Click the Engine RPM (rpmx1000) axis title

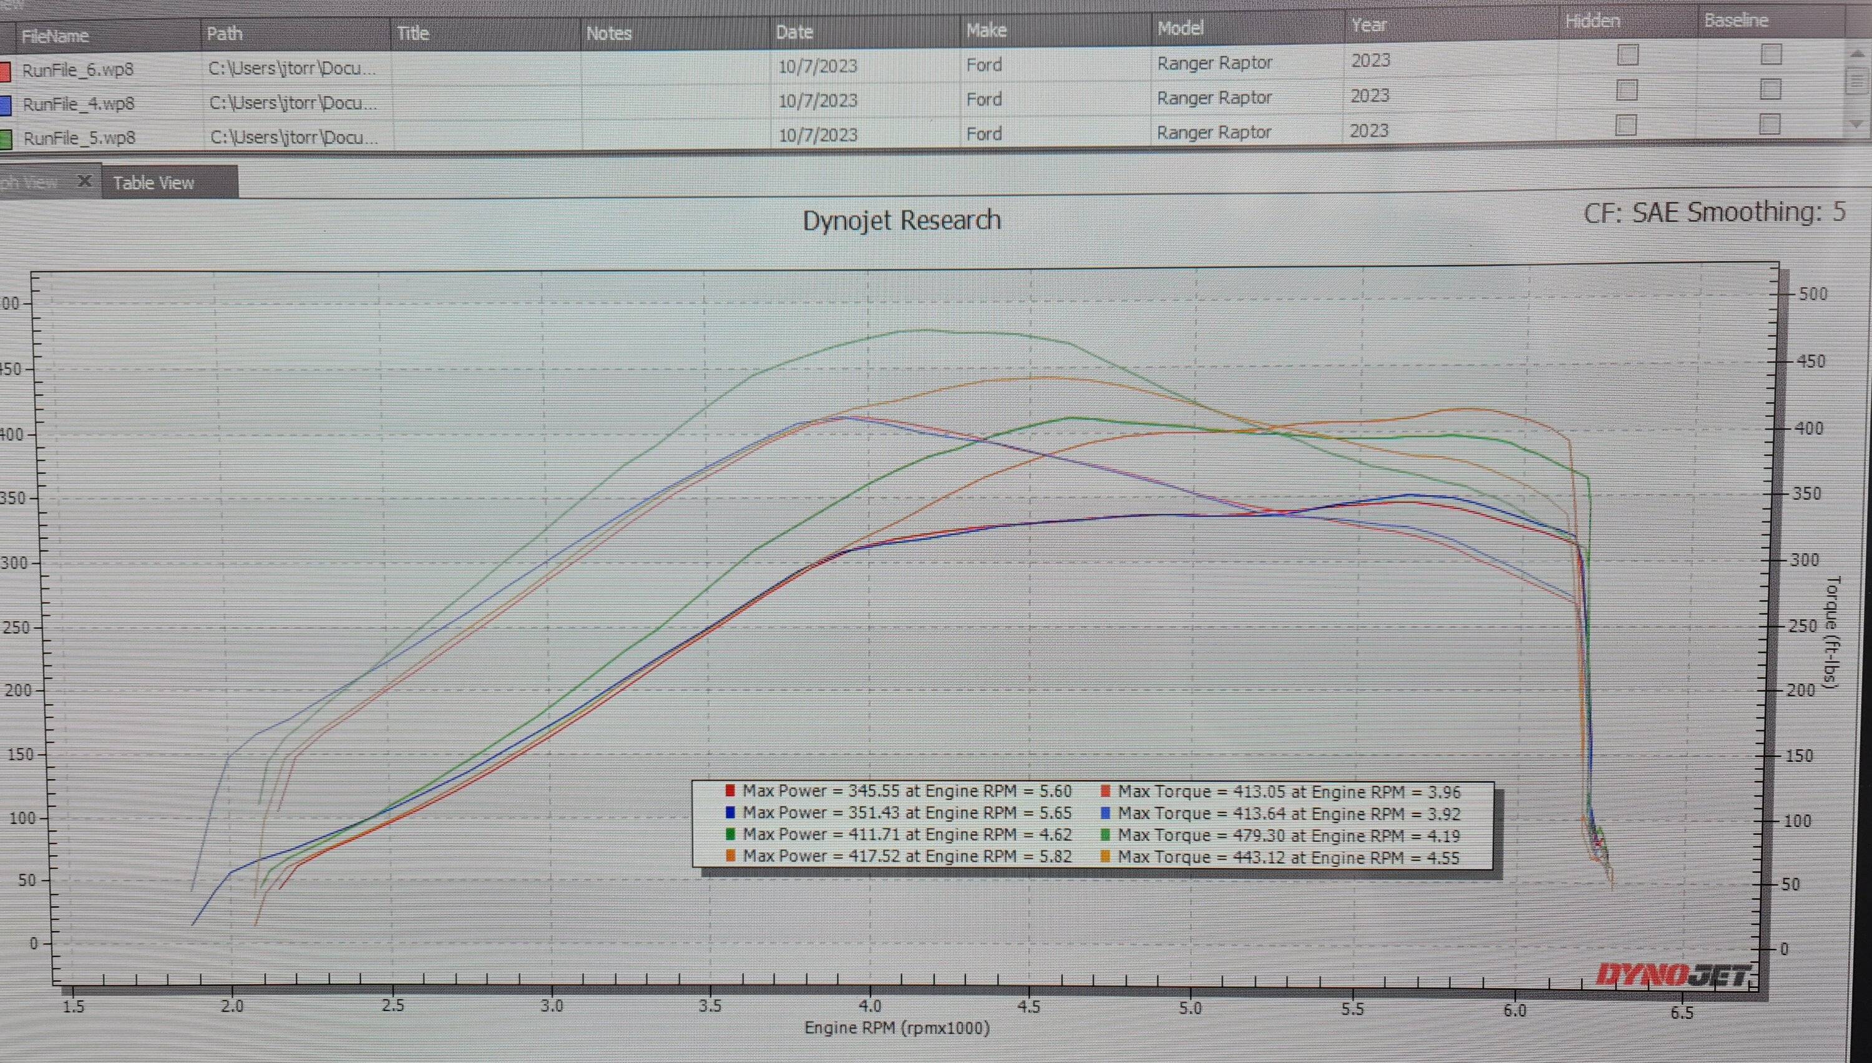click(x=897, y=1028)
